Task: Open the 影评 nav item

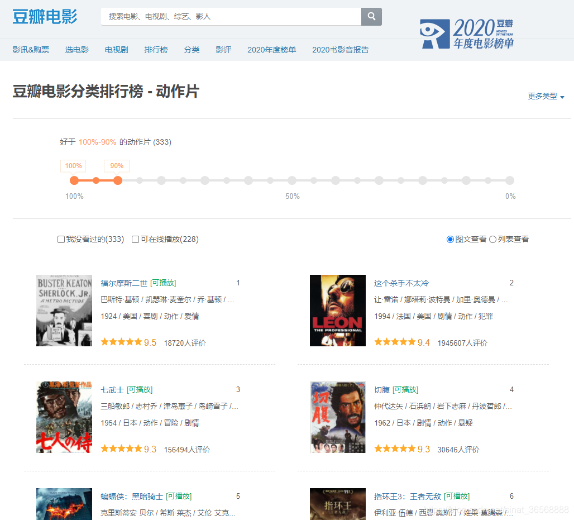Action: [223, 50]
